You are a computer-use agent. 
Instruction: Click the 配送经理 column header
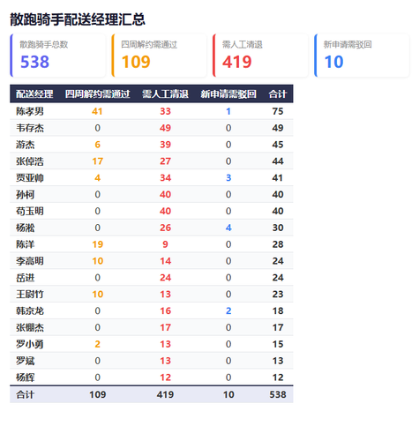[x=34, y=94]
